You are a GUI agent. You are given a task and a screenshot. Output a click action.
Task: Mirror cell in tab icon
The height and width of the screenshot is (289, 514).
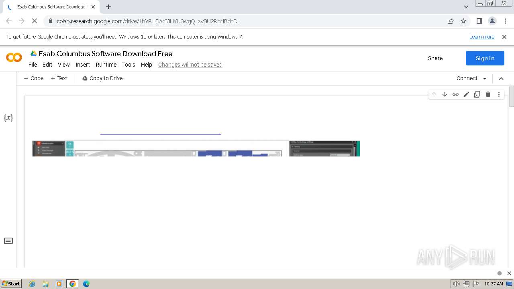(x=477, y=94)
